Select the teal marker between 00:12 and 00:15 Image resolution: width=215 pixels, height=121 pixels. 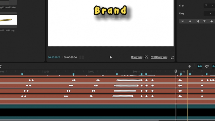[117, 74]
